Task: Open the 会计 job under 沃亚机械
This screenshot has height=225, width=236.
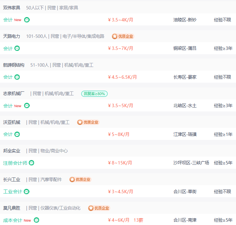Action: click(x=8, y=134)
